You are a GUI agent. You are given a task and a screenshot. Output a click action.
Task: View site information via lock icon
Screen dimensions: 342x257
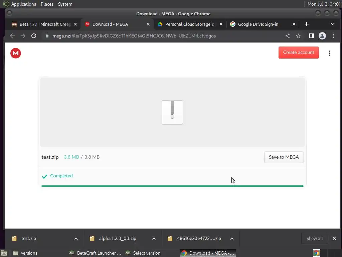coord(47,36)
